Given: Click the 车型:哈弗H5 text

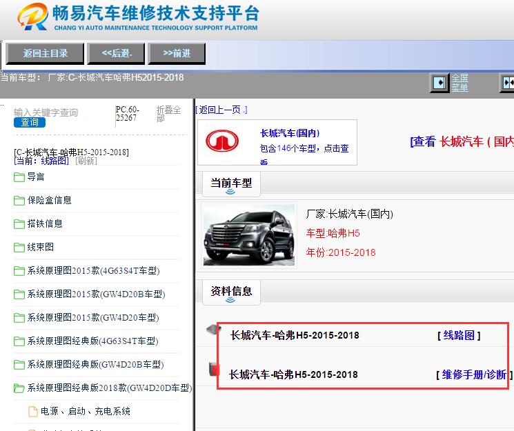Looking at the screenshot, I should [x=333, y=233].
